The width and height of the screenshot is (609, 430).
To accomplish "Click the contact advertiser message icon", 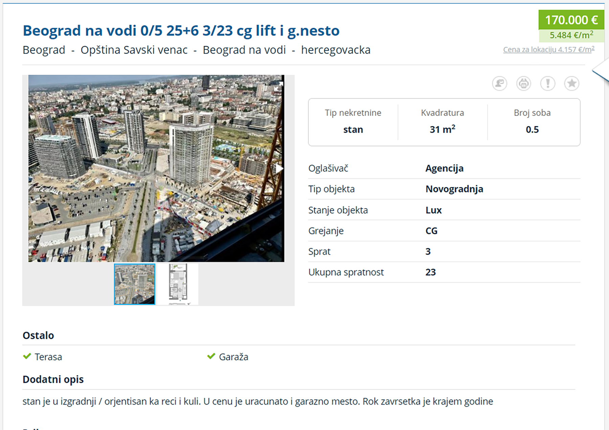I will 499,83.
